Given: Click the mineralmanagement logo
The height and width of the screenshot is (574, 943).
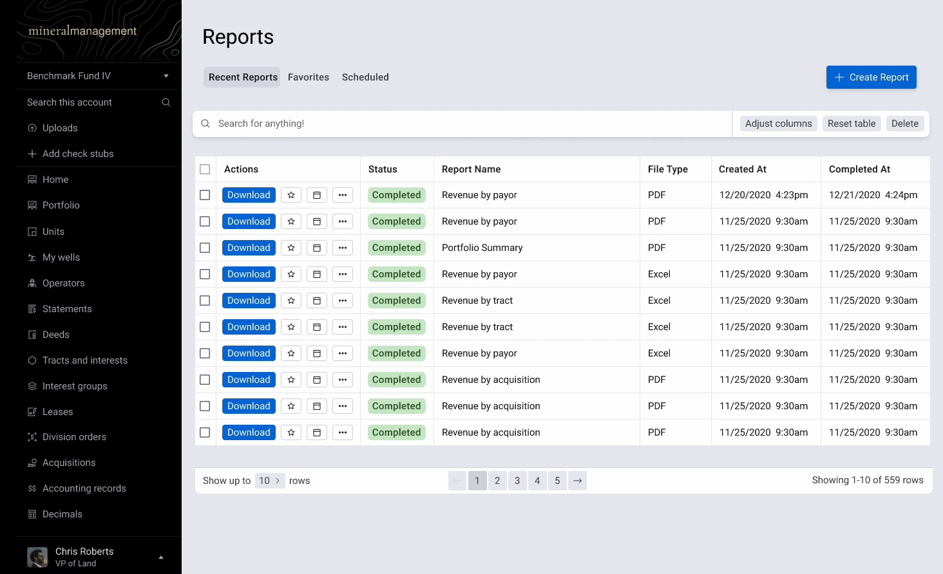Looking at the screenshot, I should 82,31.
